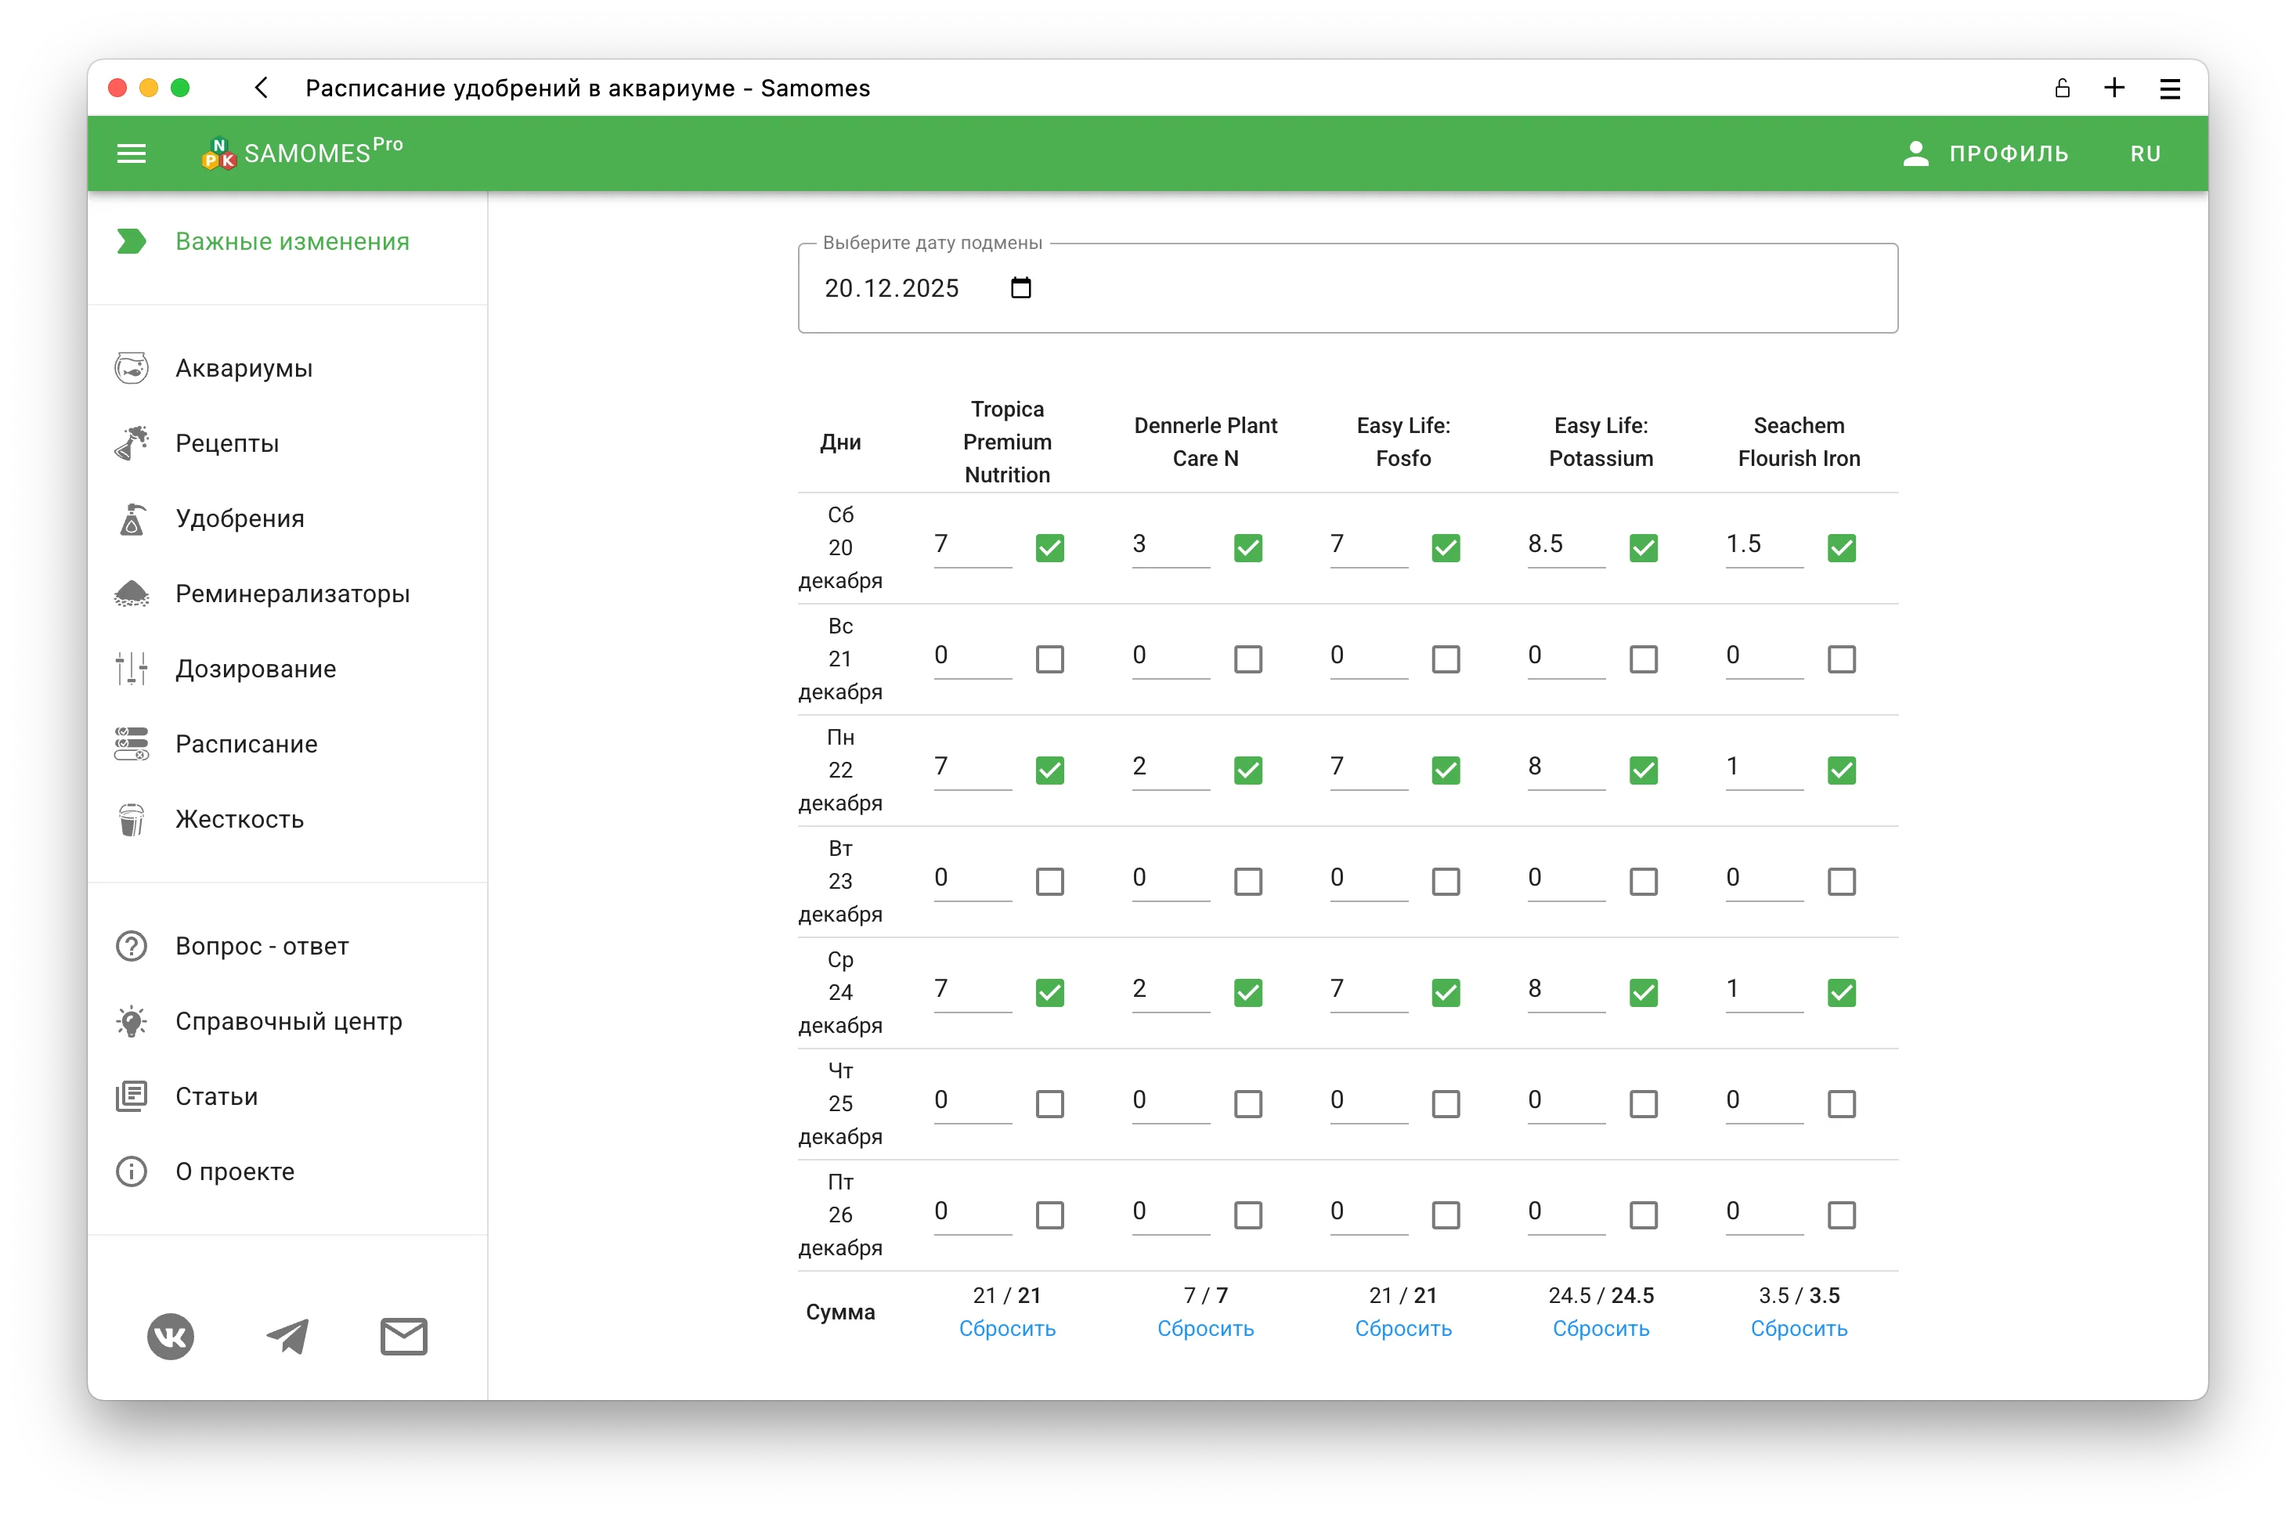The width and height of the screenshot is (2296, 1516).
Task: Open the three-line window menu at top right
Action: 2171,89
